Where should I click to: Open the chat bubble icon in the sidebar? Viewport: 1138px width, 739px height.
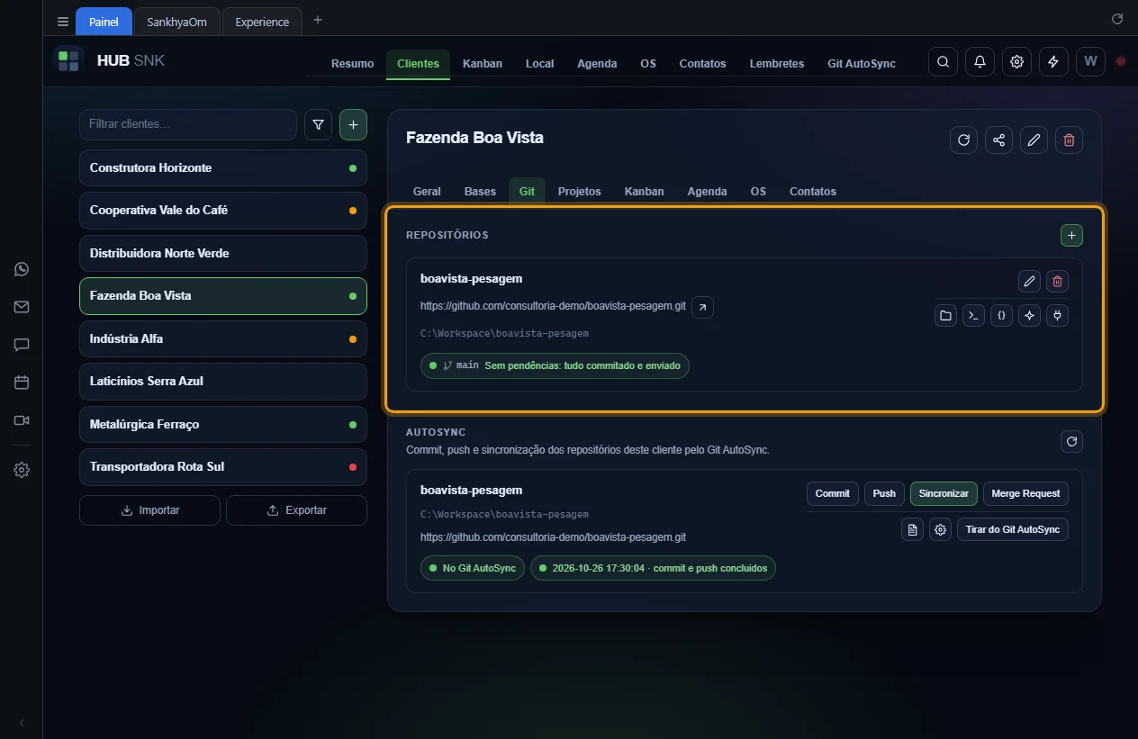(22, 345)
